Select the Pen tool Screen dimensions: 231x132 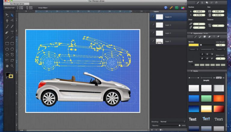[x=7, y=21]
